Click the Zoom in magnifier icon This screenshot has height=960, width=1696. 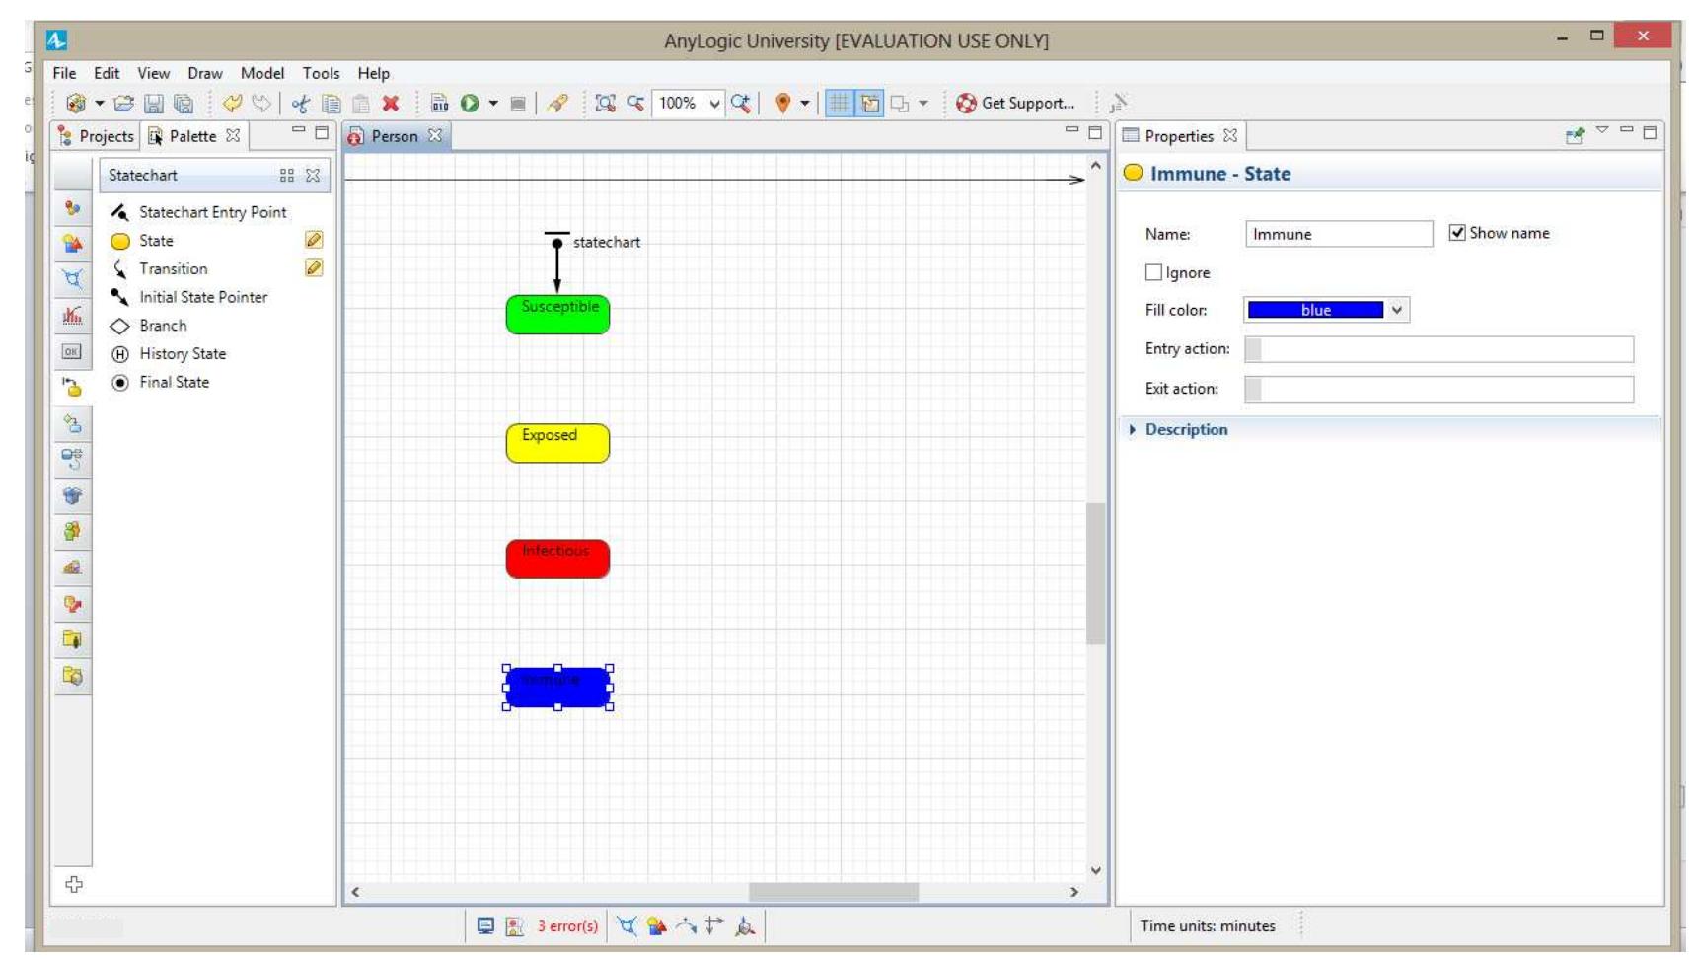click(x=741, y=103)
